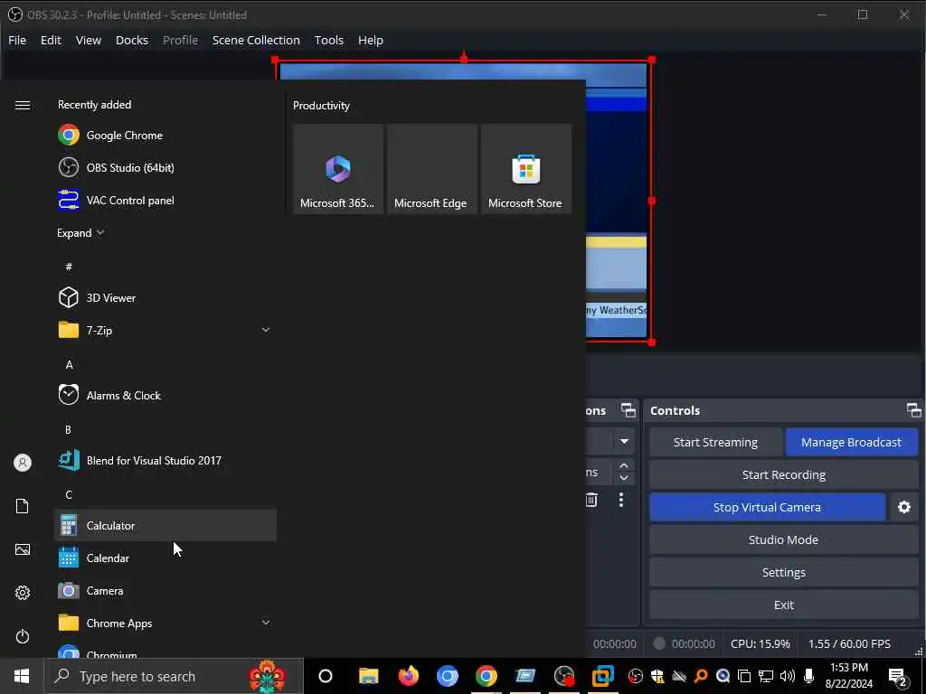
Task: Click the Windows Start button
Action: point(22,676)
